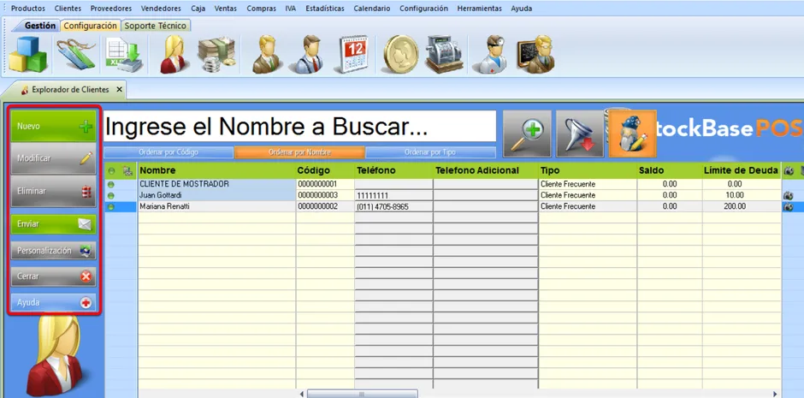Select Ordenar por Nombre sorting
804x398 pixels.
click(x=299, y=152)
